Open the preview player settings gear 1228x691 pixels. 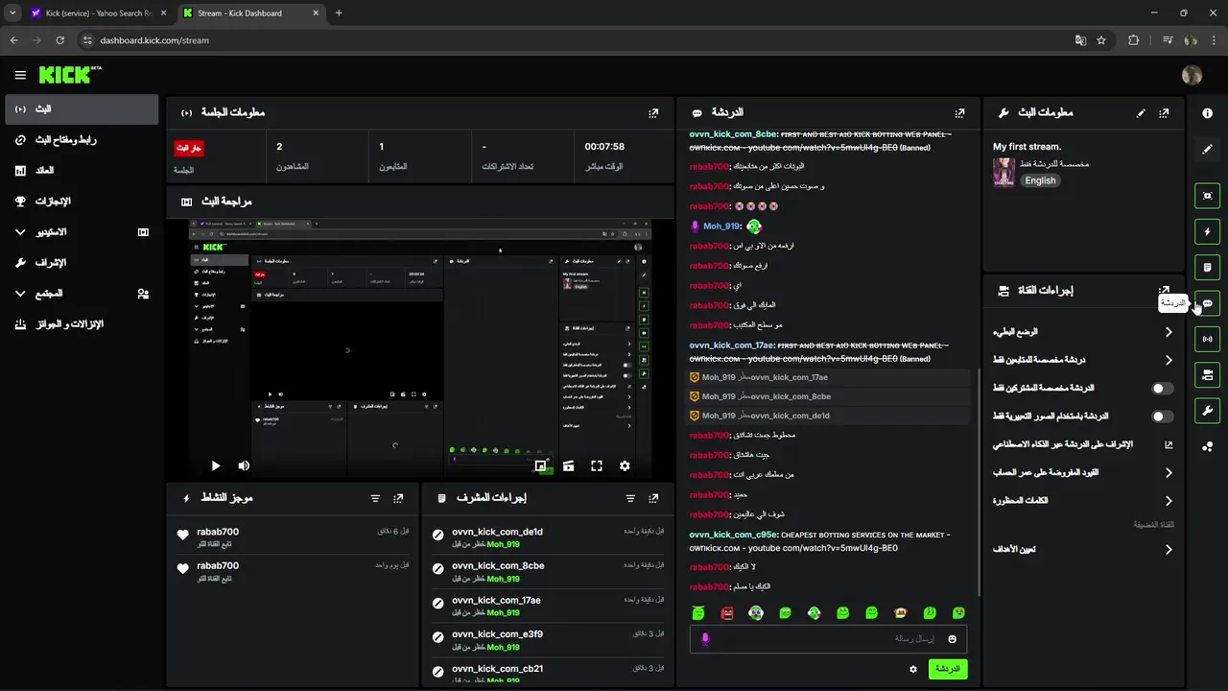[625, 465]
